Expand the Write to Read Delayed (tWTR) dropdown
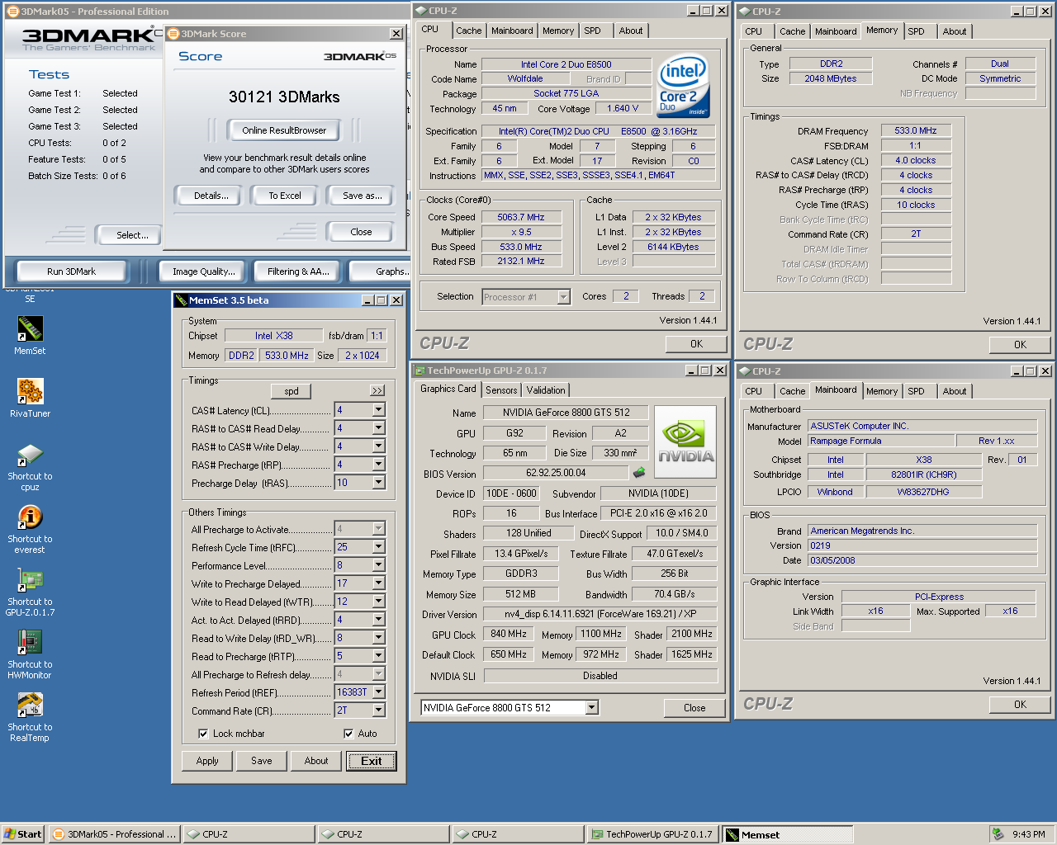1057x845 pixels. point(378,602)
